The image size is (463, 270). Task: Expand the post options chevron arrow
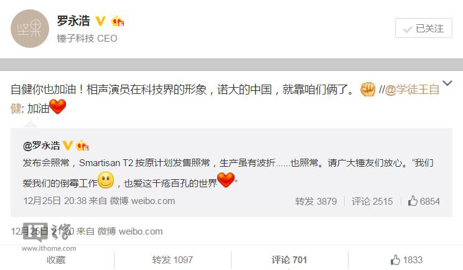click(x=447, y=83)
